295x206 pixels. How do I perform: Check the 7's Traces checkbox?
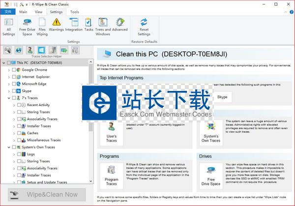14,98
